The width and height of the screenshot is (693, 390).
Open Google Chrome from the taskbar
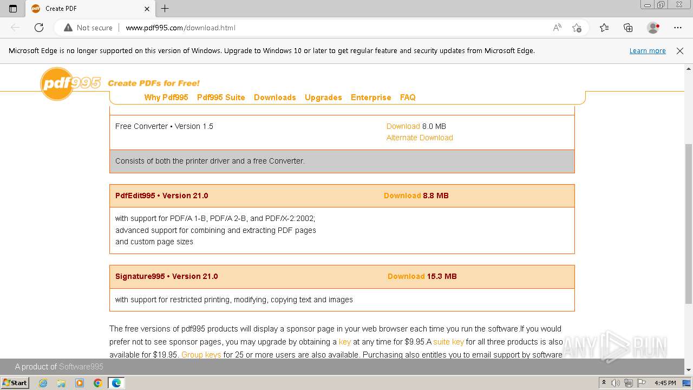tap(98, 383)
